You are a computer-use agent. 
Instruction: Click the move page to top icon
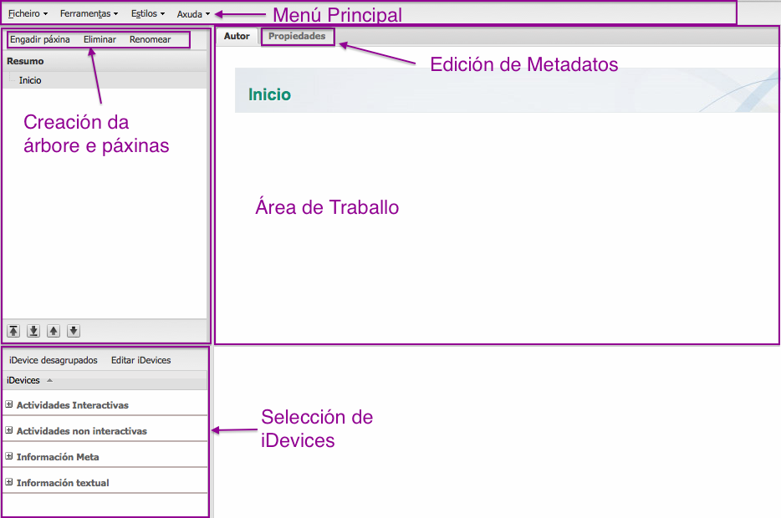click(13, 331)
